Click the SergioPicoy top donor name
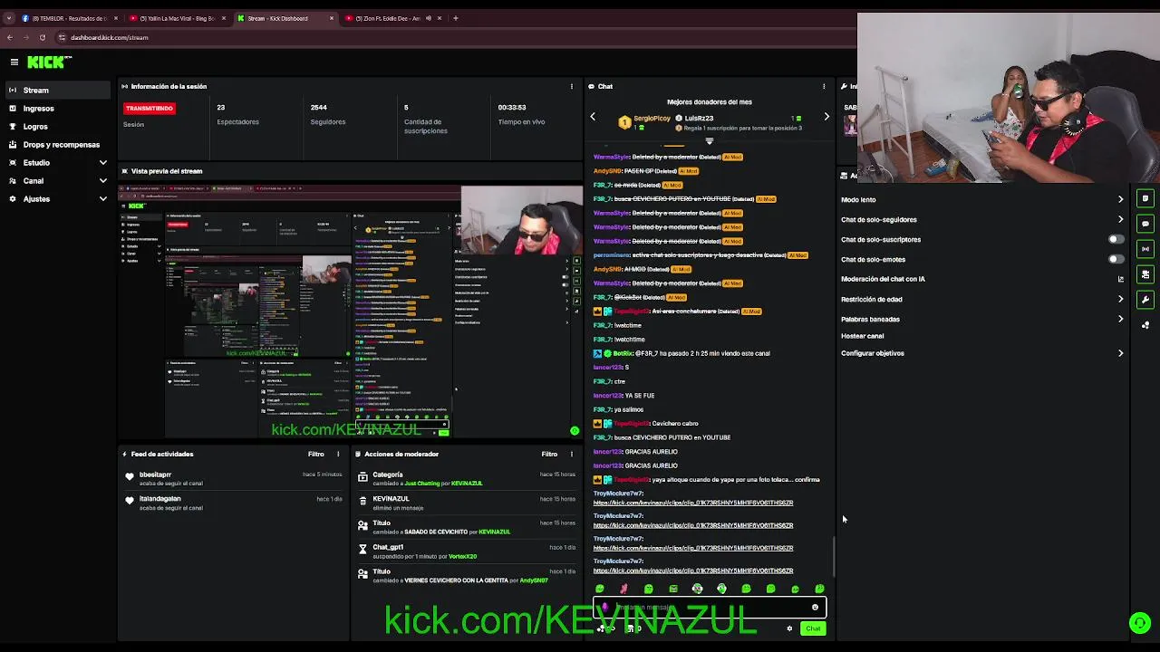 652,119
